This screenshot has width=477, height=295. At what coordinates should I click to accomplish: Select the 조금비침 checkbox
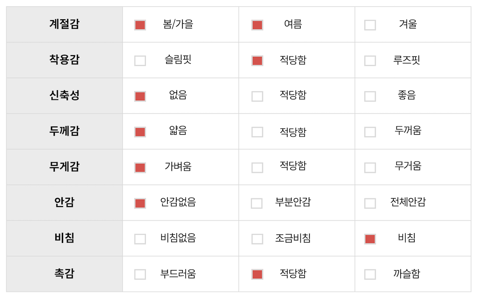257,239
